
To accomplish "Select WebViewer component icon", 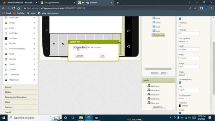I will click(6, 80).
